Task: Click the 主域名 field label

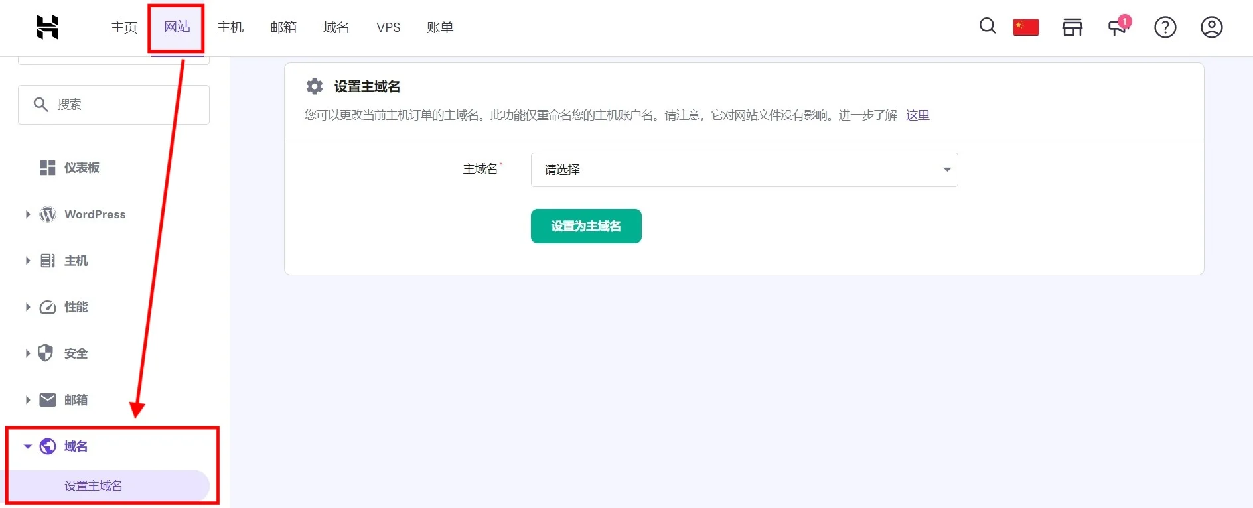Action: click(480, 169)
